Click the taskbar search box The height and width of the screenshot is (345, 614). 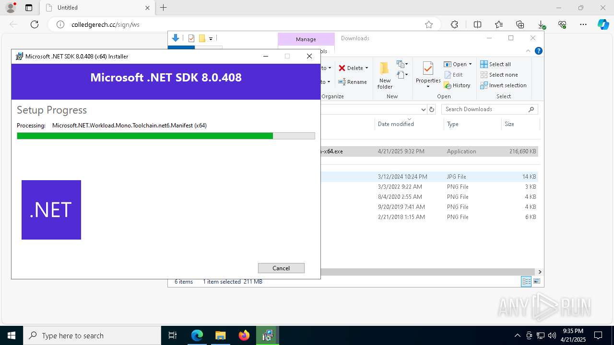92,335
